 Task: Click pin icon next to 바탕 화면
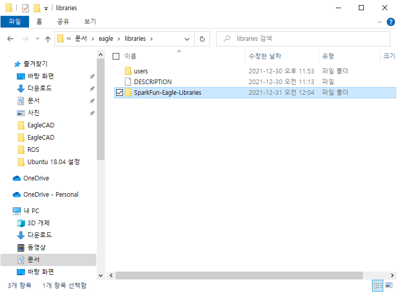coord(92,76)
